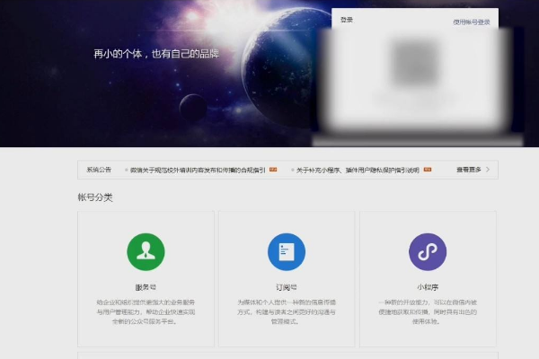Click the login QR code image
The height and width of the screenshot is (359, 539).
[x=413, y=81]
